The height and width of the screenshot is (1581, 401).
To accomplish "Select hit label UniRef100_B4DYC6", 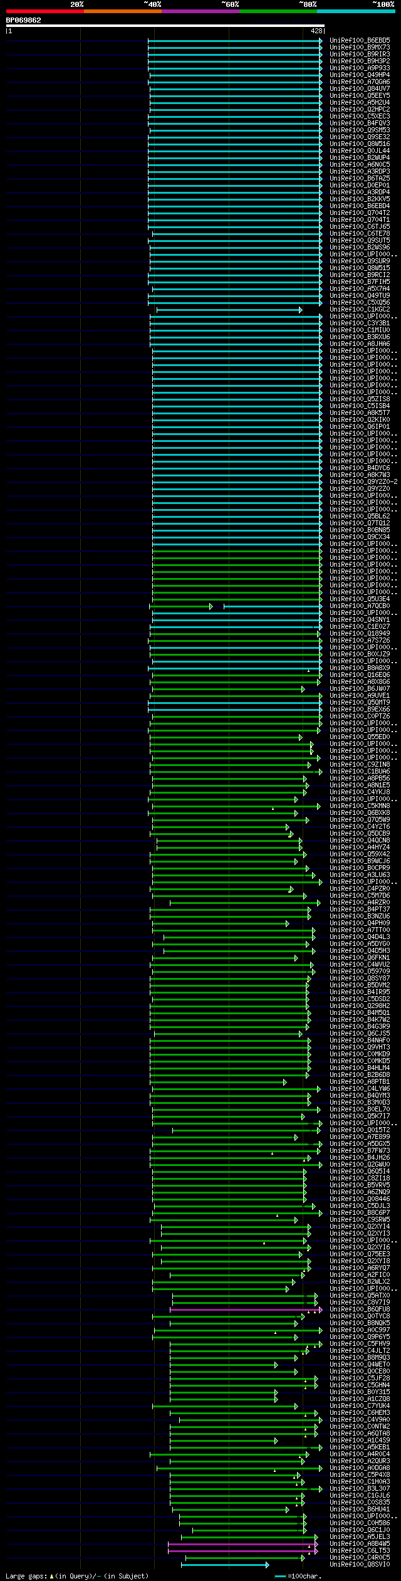I will point(360,468).
